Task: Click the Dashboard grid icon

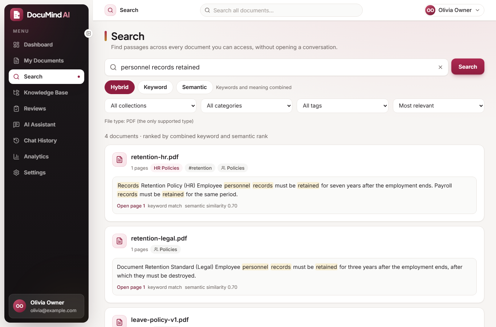Action: coord(16,45)
